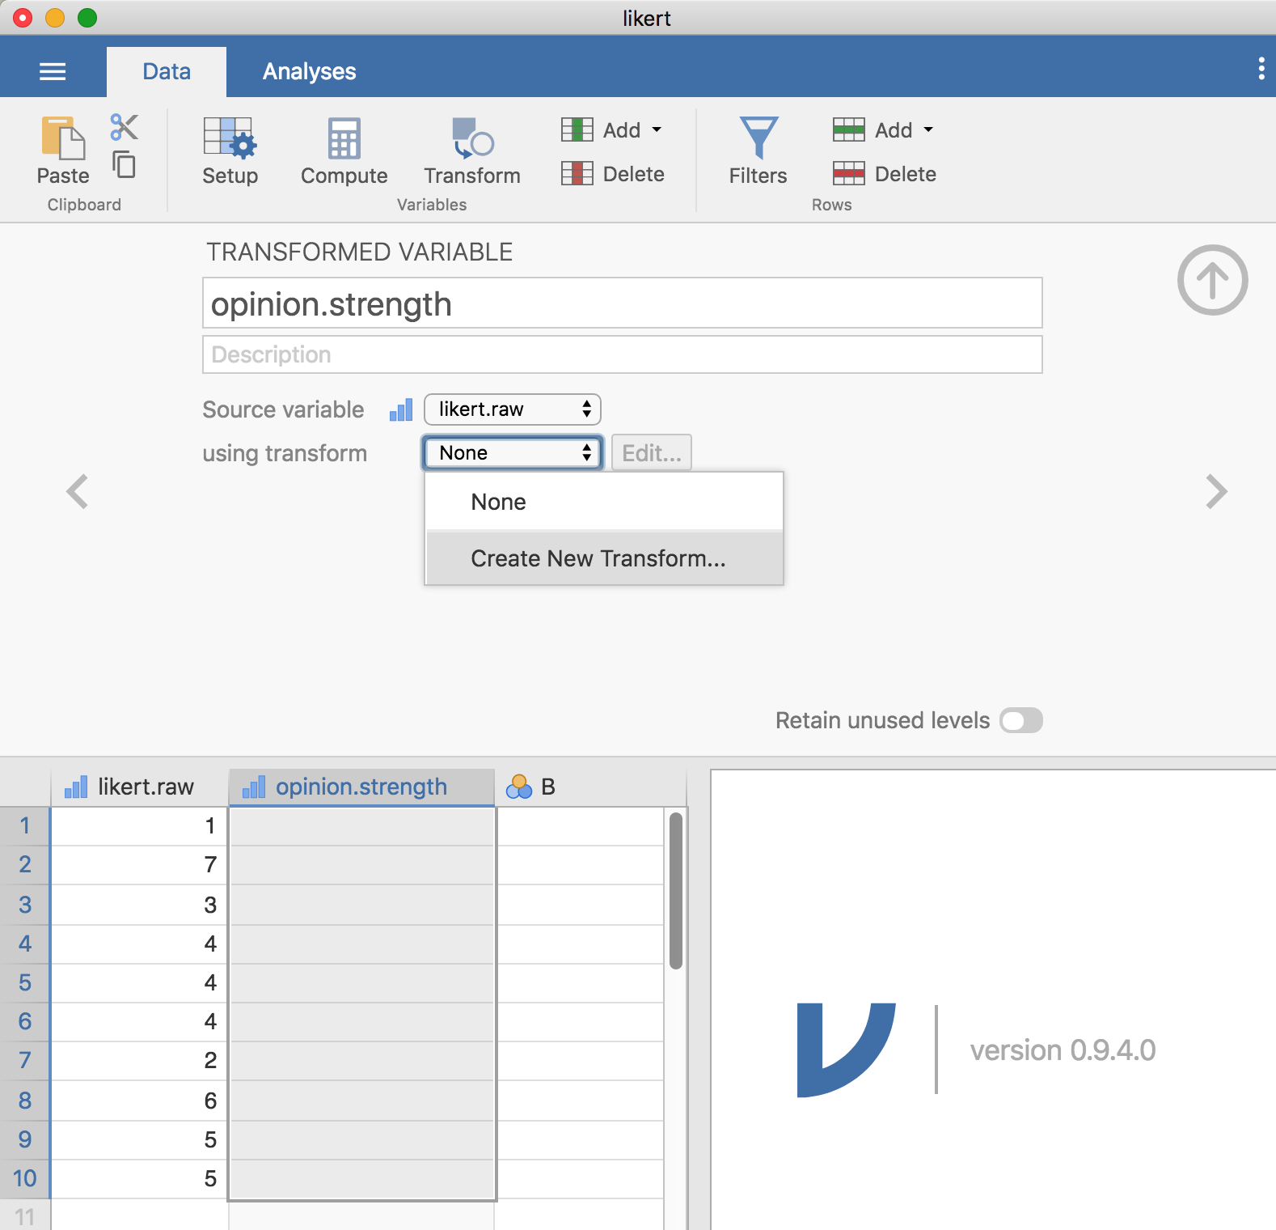
Task: Choose Create New Transform...
Action: click(x=604, y=558)
